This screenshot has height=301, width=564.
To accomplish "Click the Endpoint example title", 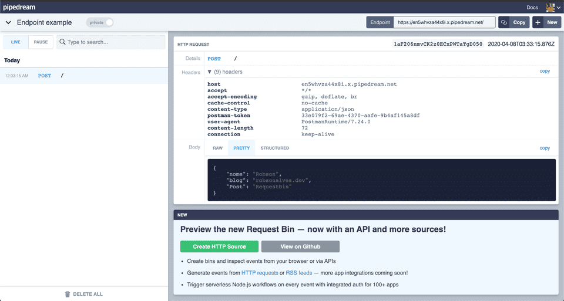I will tap(44, 22).
